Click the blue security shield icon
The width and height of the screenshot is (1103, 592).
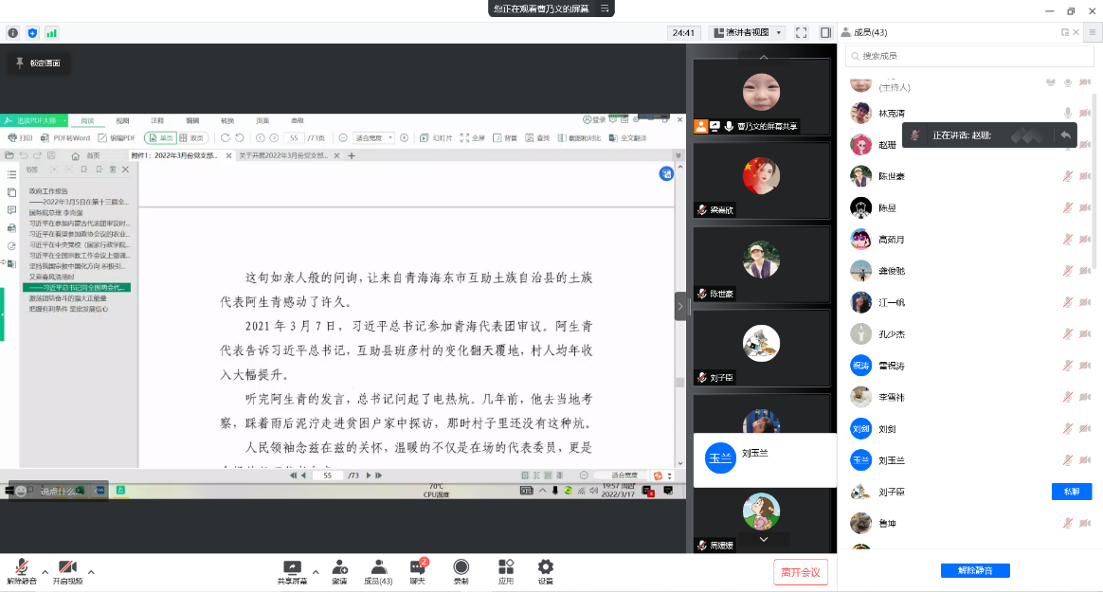coord(32,32)
